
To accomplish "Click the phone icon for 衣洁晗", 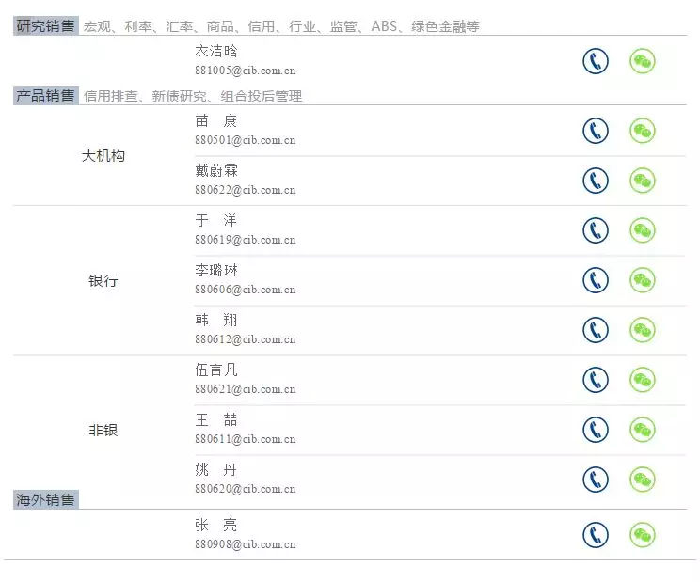I will [x=595, y=62].
